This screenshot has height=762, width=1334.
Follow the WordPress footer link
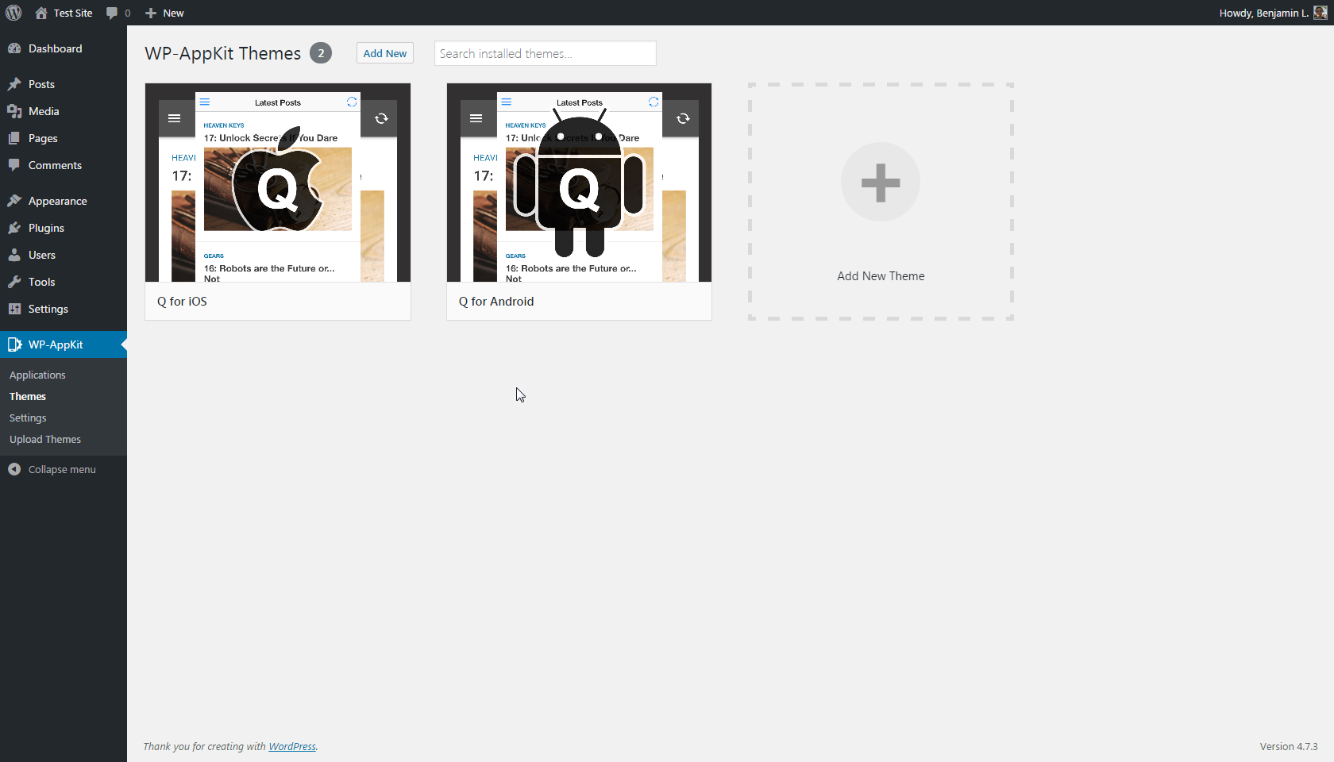coord(292,746)
